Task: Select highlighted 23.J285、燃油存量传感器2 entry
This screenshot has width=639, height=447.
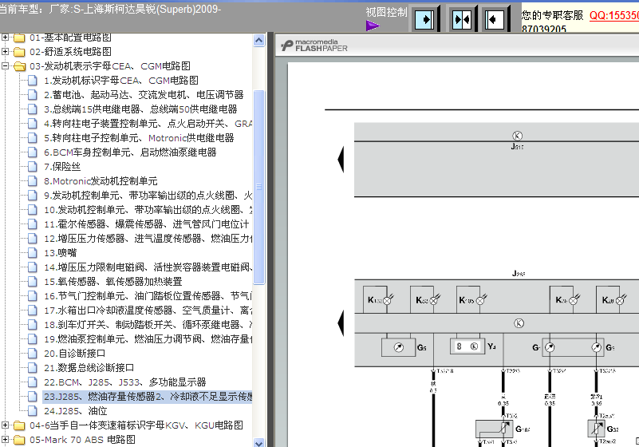Action: tap(148, 397)
